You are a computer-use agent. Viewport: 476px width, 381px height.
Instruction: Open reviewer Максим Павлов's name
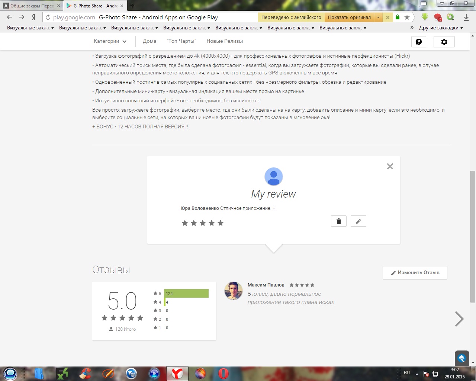[x=266, y=285]
